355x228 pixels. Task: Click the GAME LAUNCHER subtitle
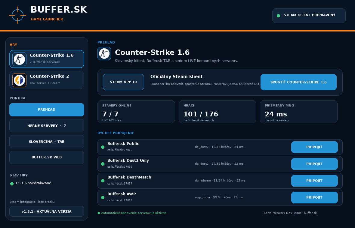coord(47,19)
